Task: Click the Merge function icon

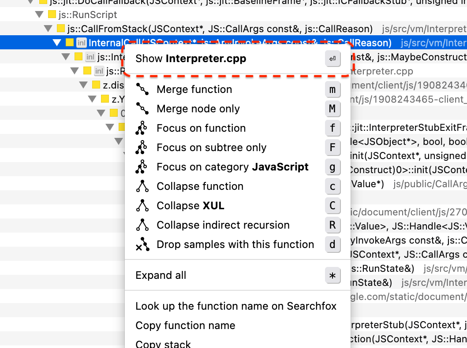Action: [142, 89]
